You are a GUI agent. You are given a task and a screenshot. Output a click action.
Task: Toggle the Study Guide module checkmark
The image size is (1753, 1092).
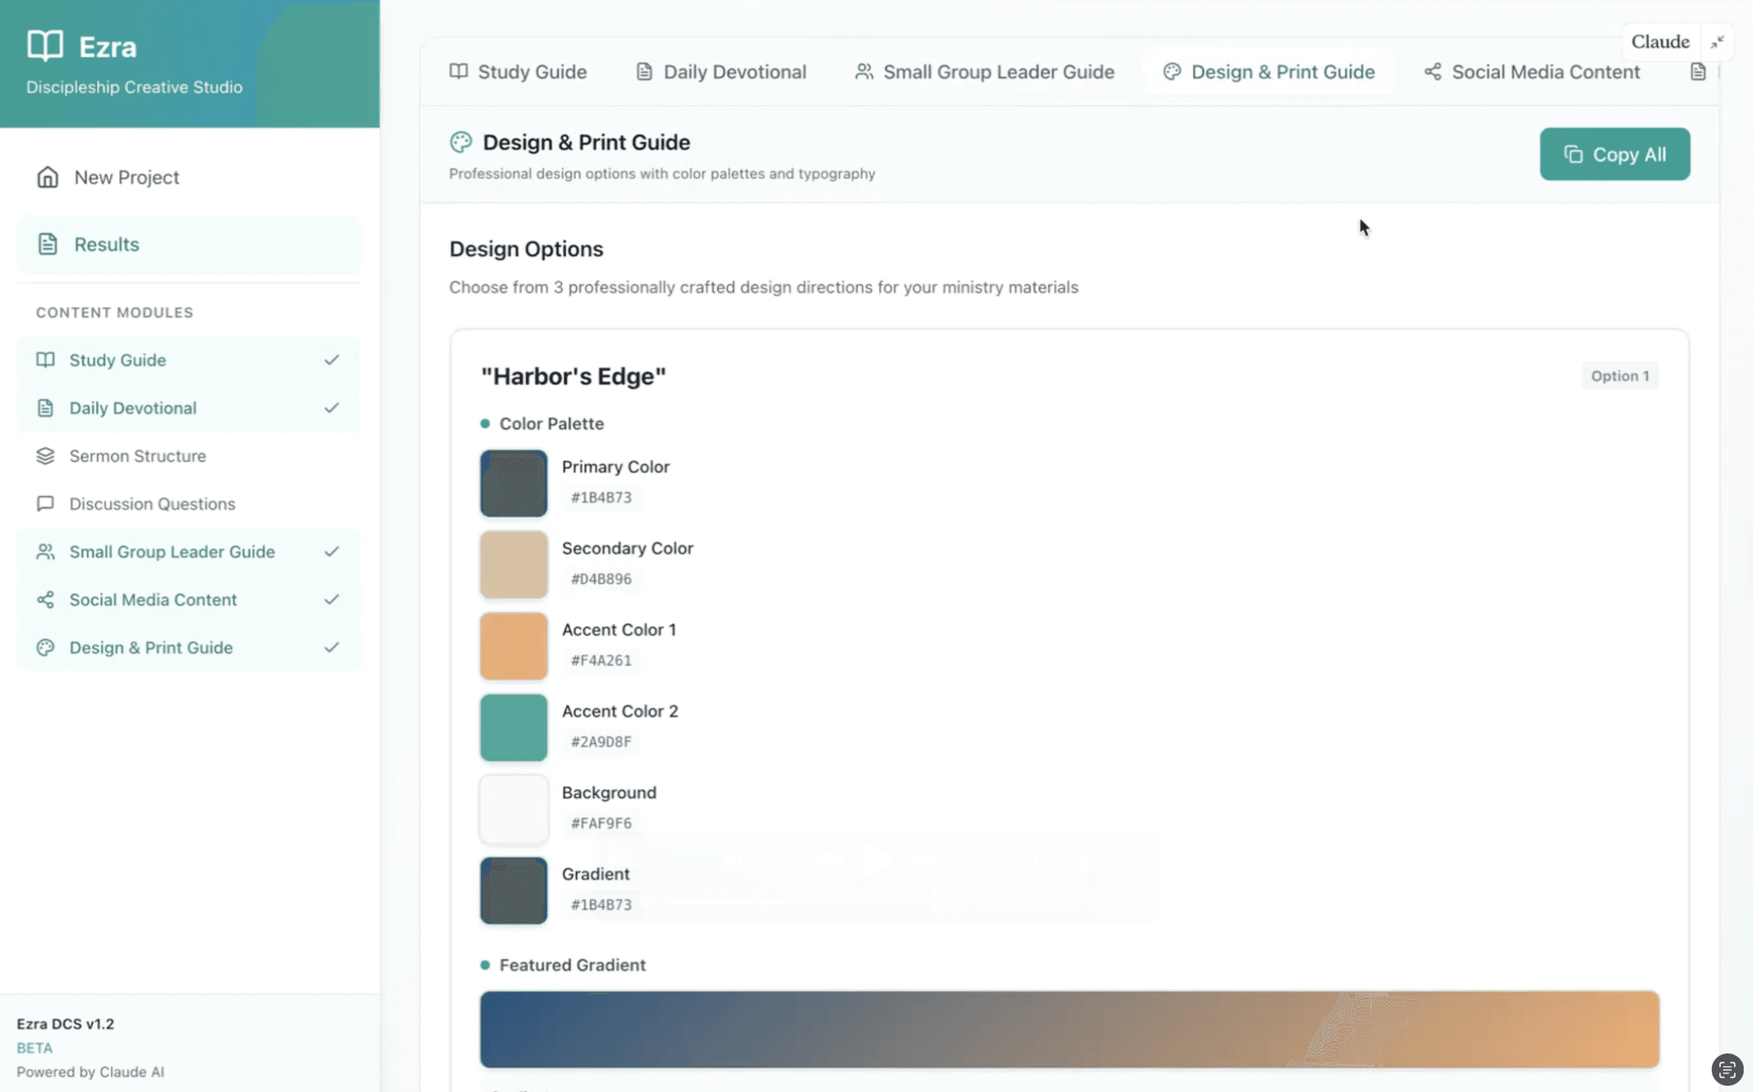[332, 359]
